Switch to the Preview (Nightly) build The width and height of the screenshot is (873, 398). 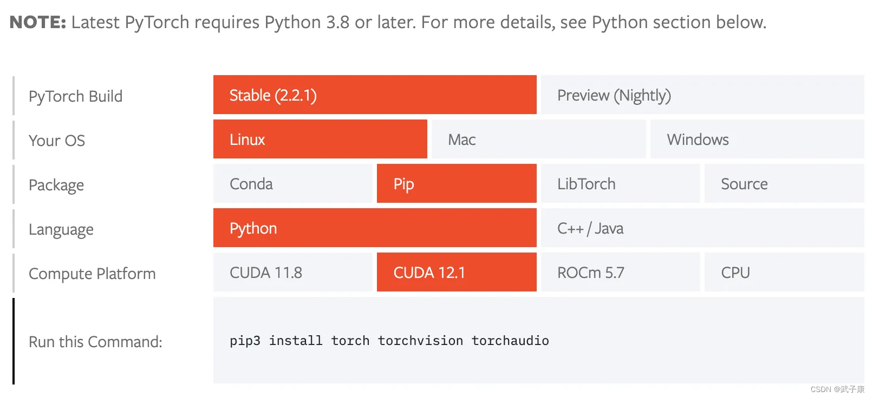(702, 95)
